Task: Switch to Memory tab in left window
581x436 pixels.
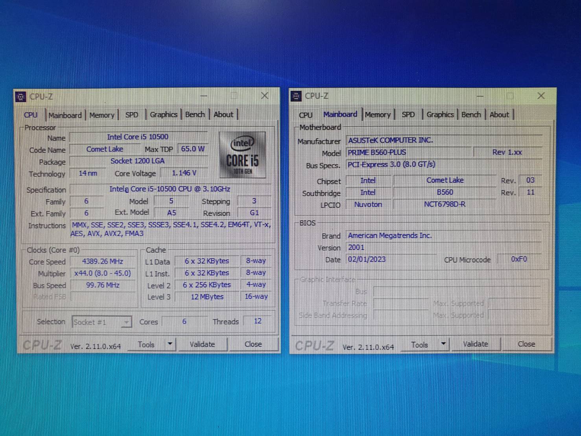Action: point(102,115)
